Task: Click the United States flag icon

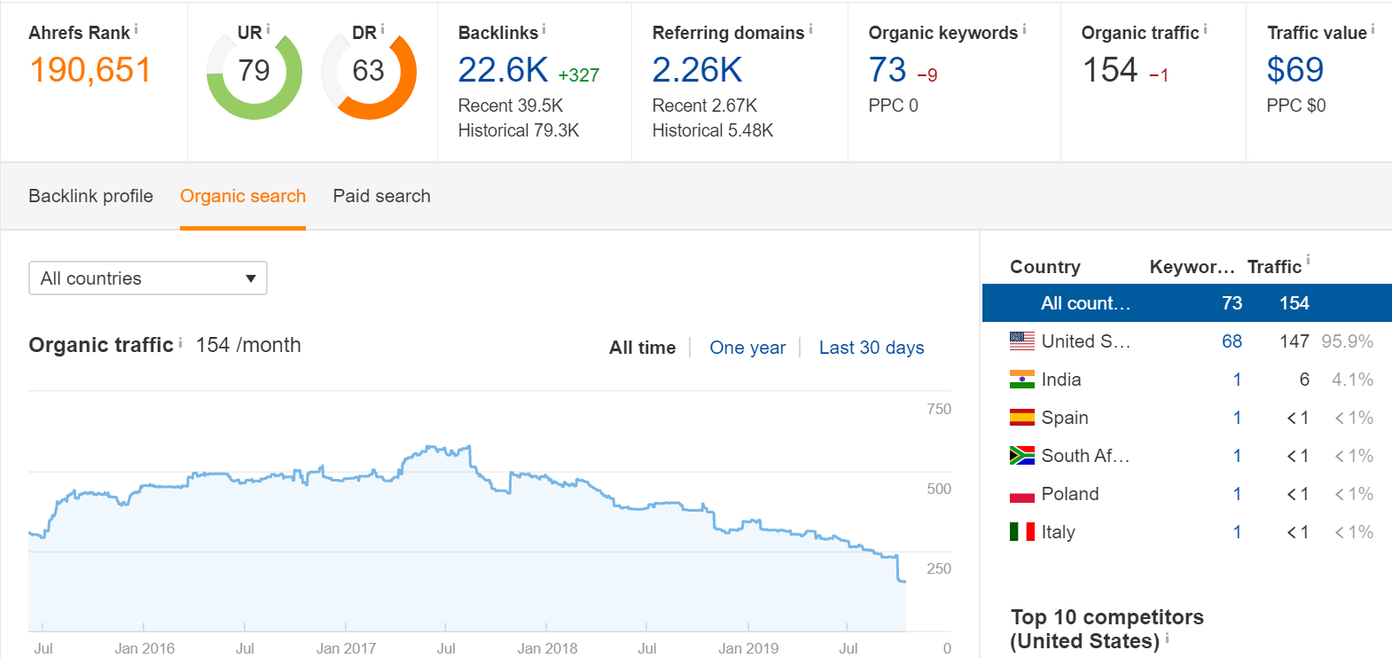Action: coord(1021,341)
